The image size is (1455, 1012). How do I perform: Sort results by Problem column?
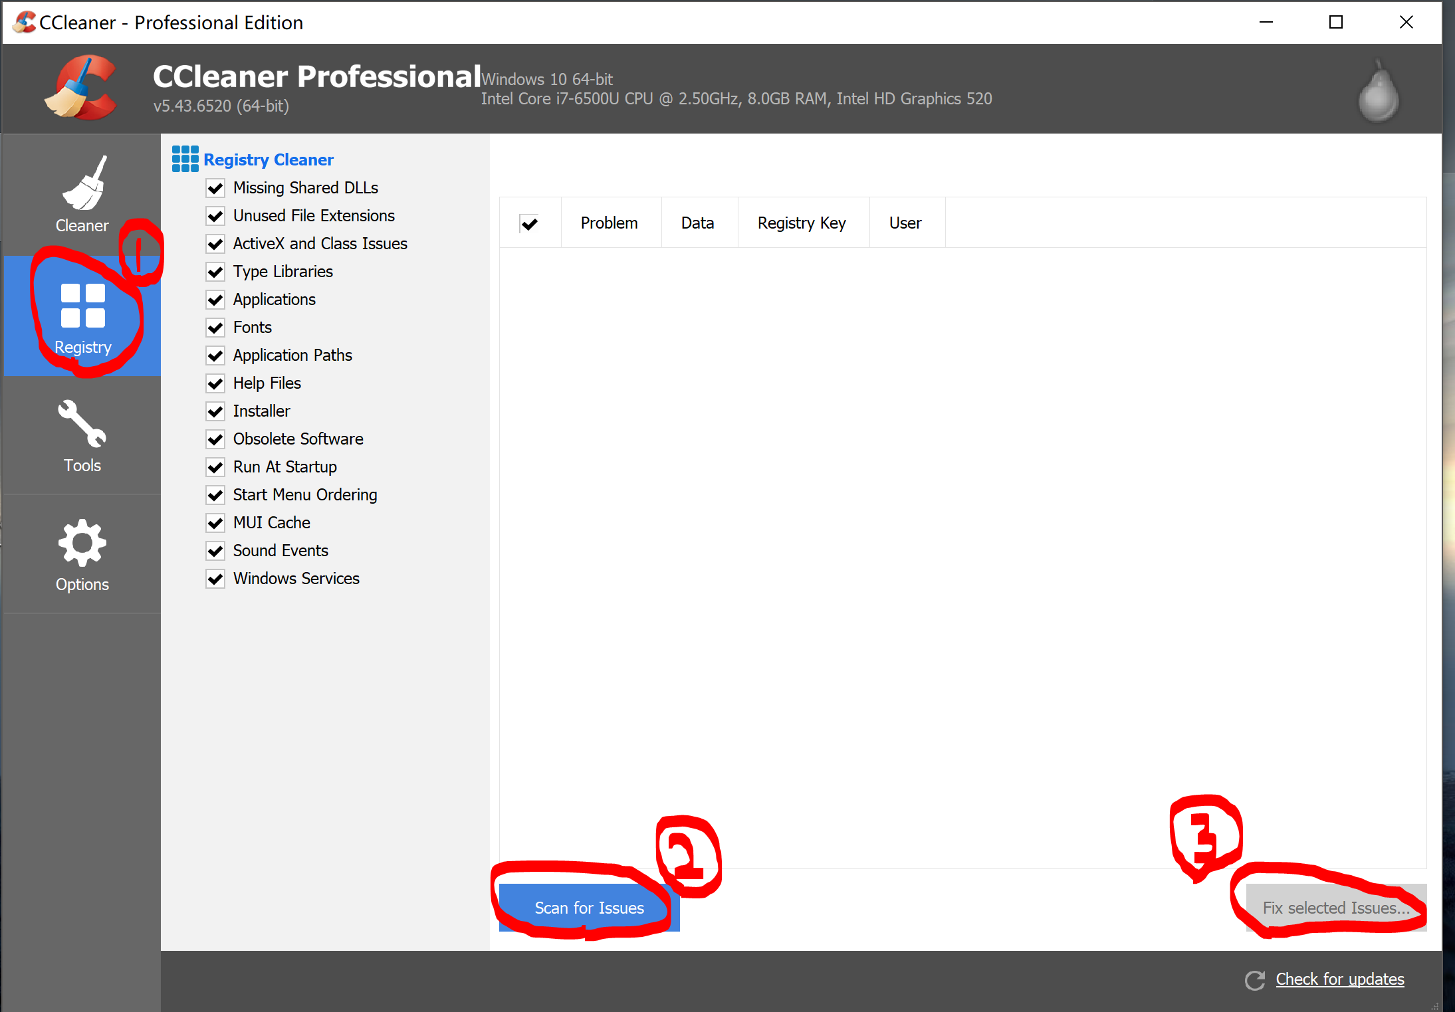tap(611, 223)
